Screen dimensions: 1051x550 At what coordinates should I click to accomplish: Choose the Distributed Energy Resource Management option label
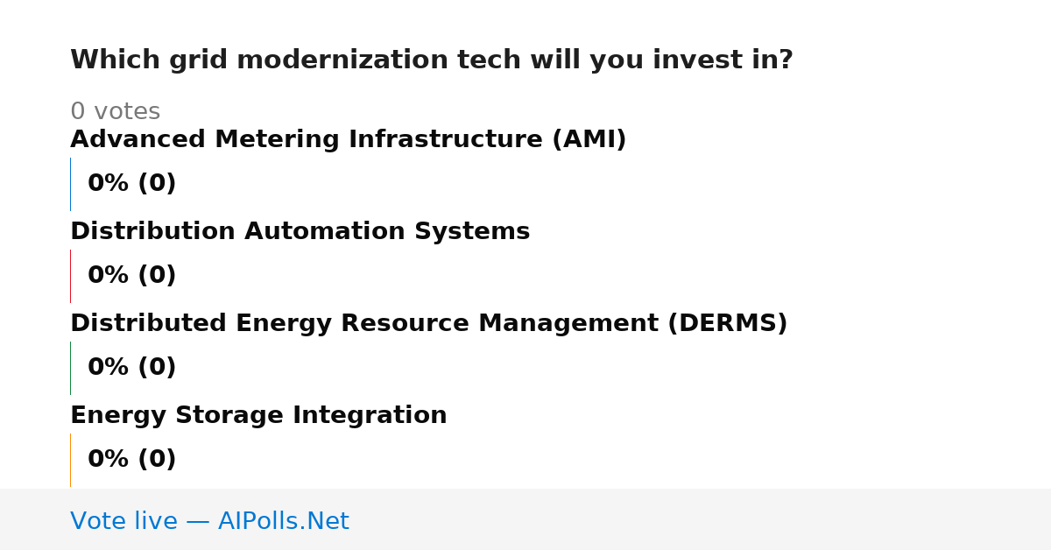428,324
